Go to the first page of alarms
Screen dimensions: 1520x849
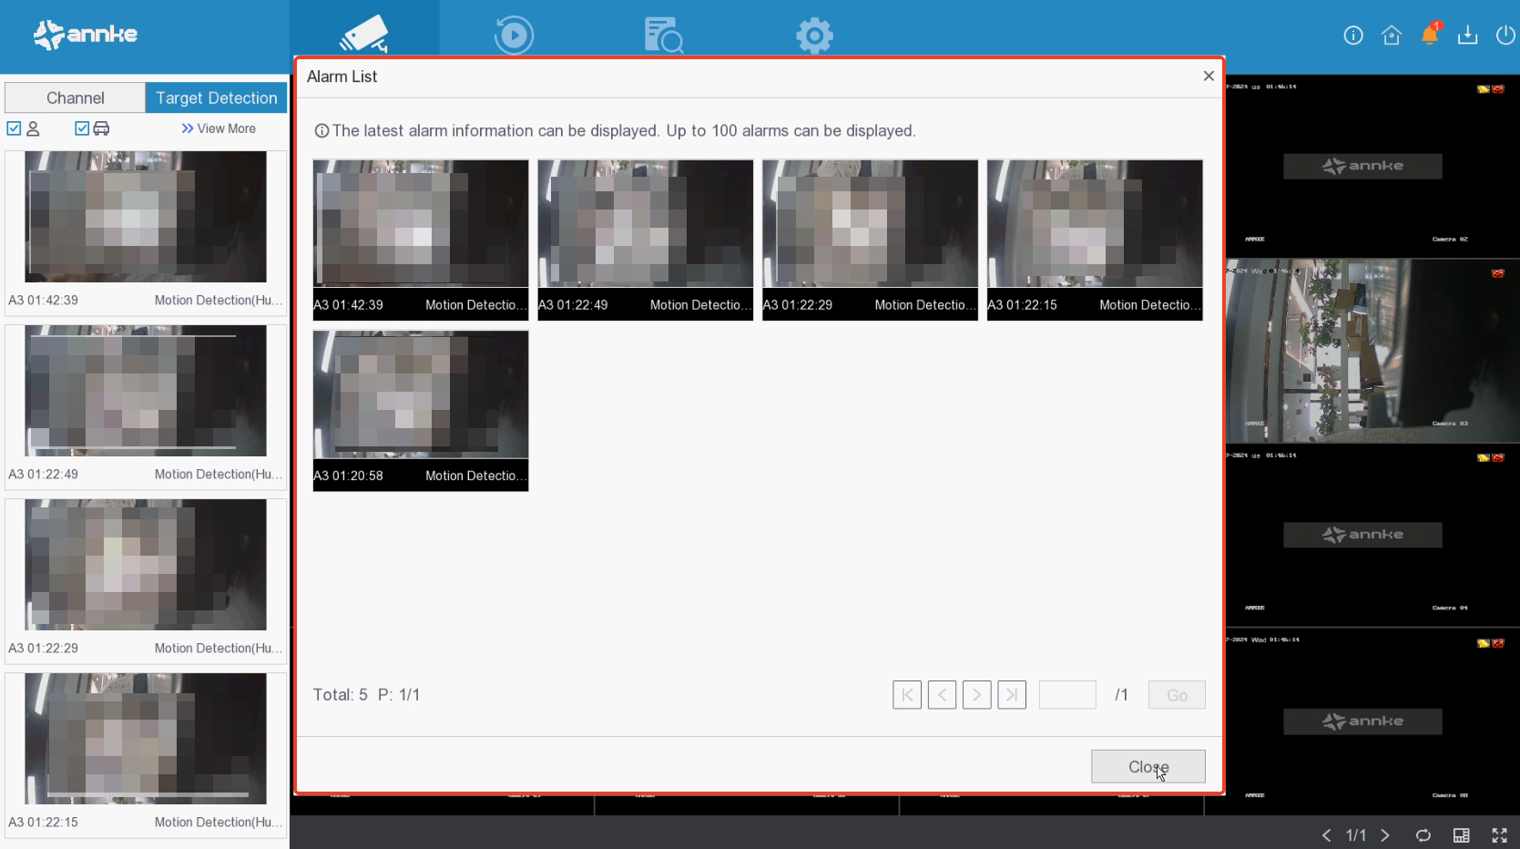[907, 695]
